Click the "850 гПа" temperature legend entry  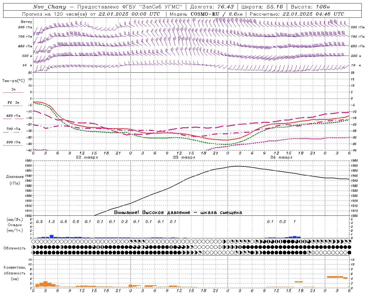point(13,116)
